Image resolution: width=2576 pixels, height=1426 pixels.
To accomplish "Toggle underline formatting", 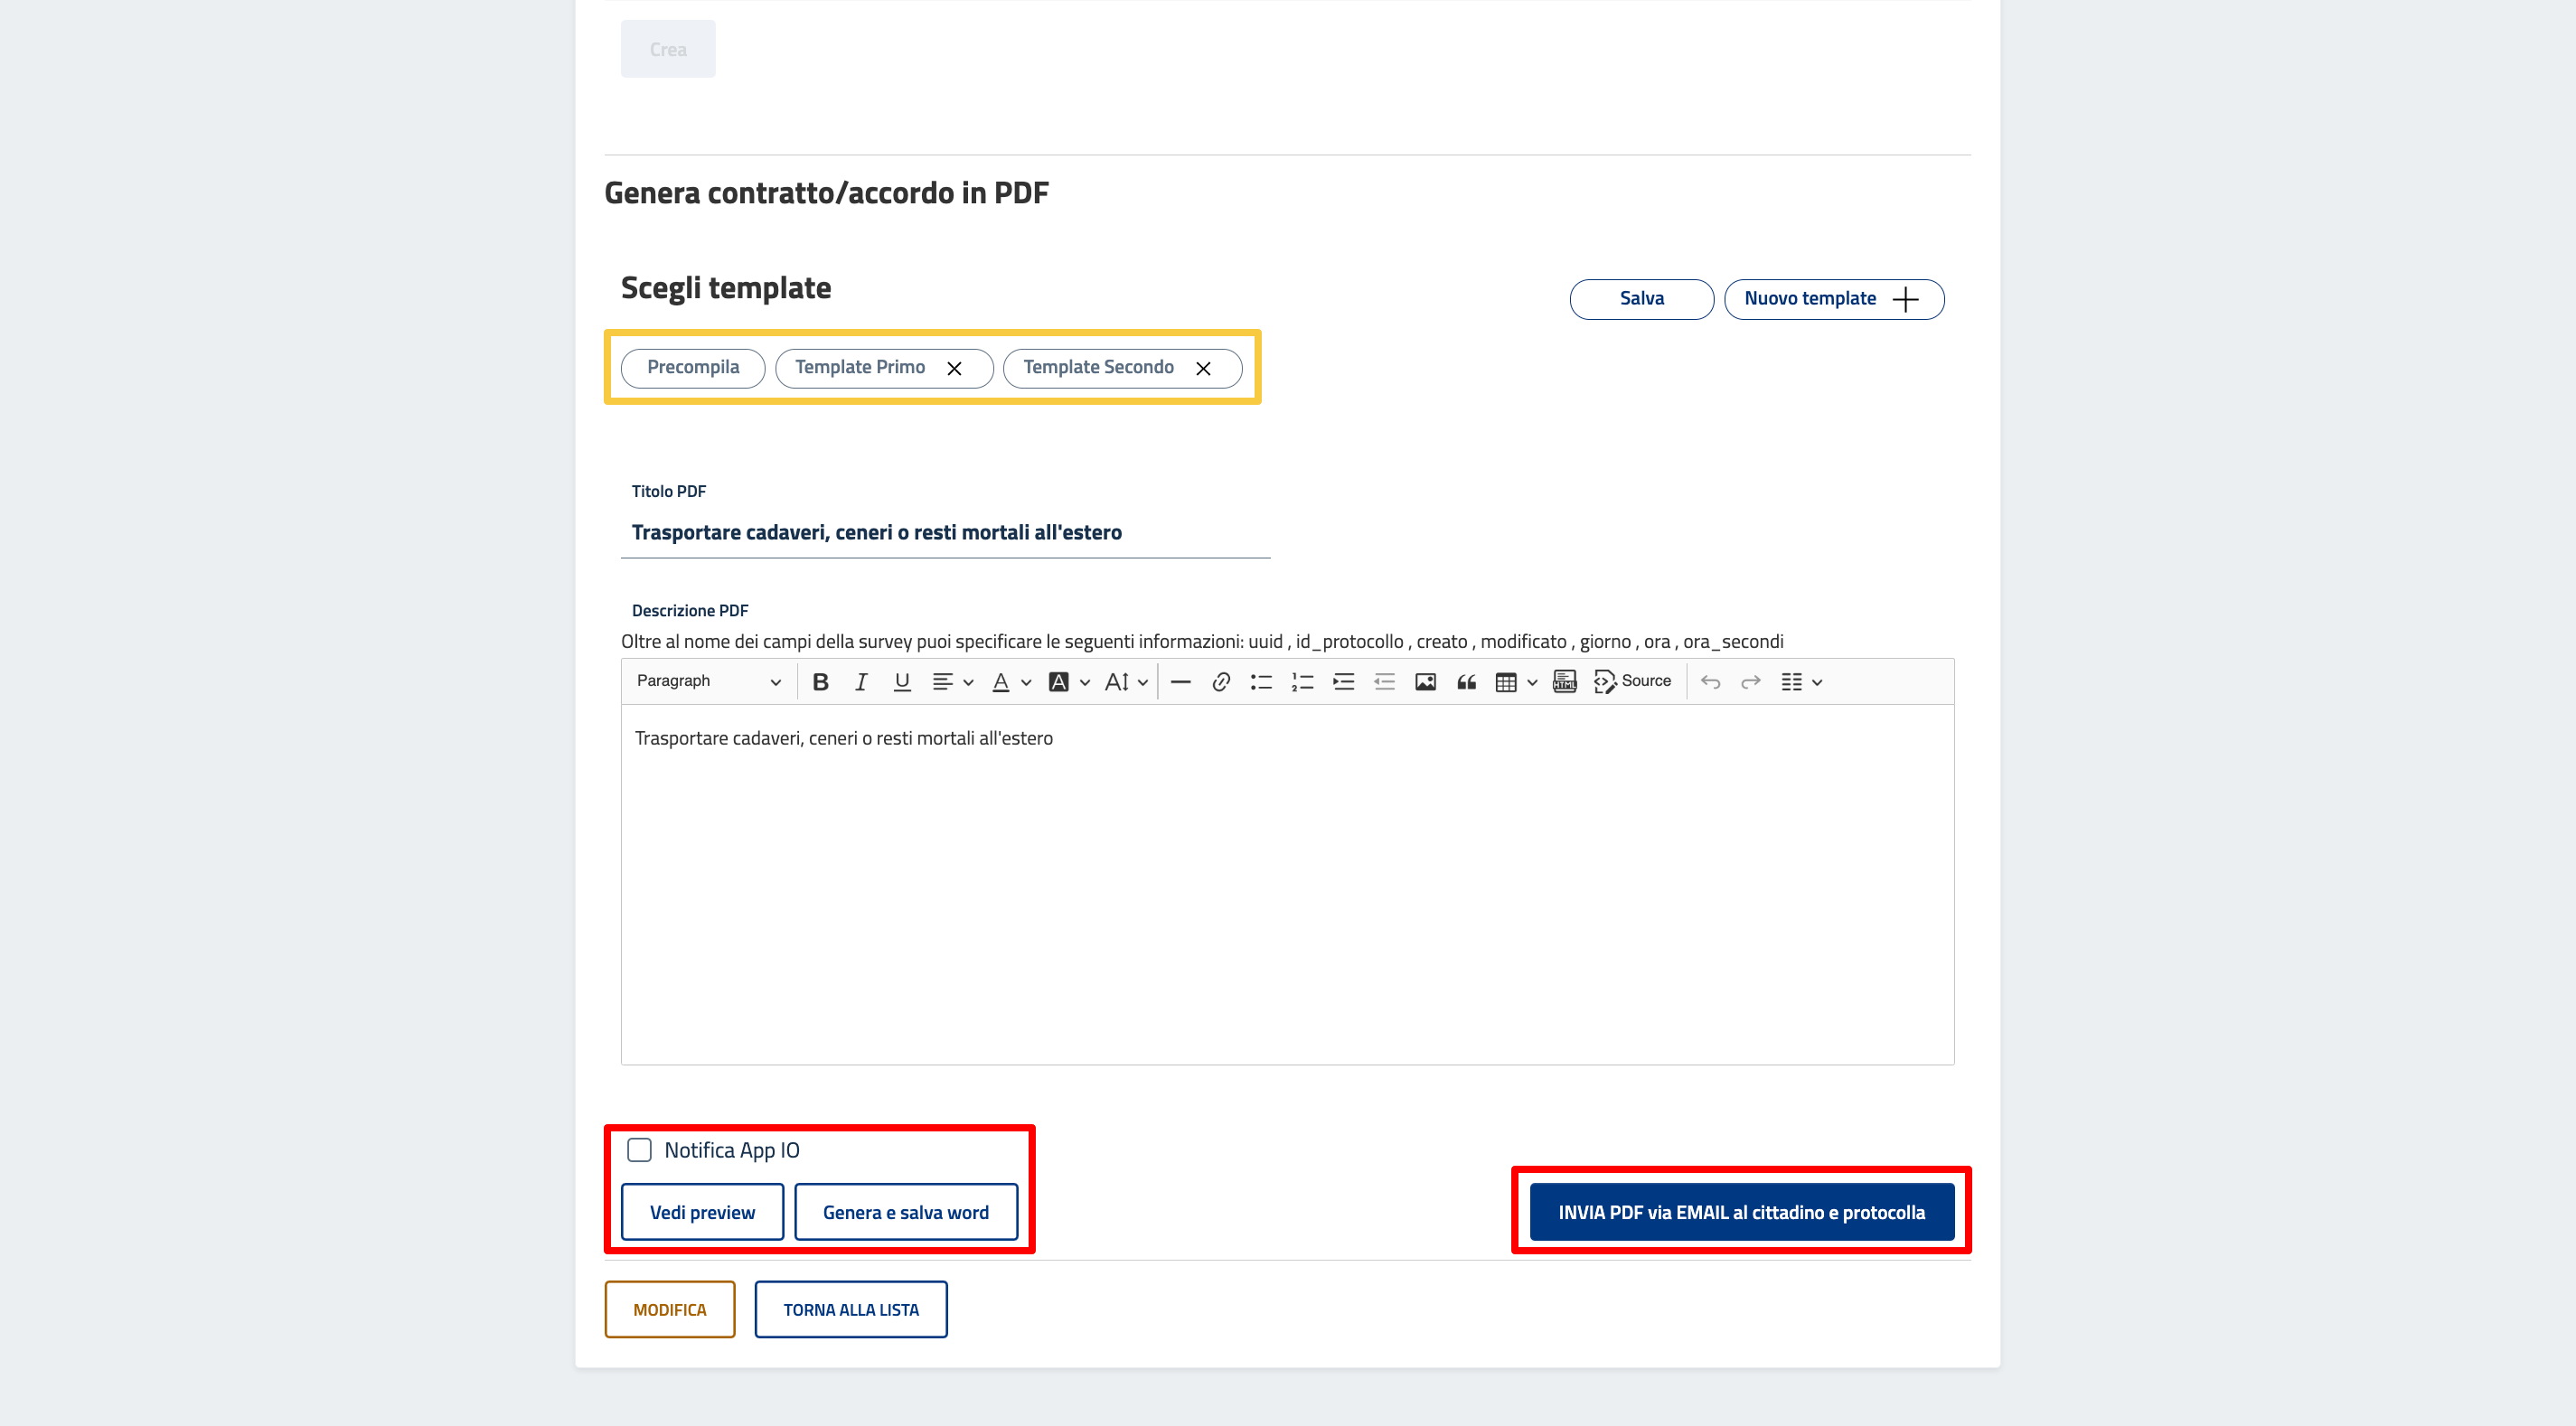I will tap(901, 681).
